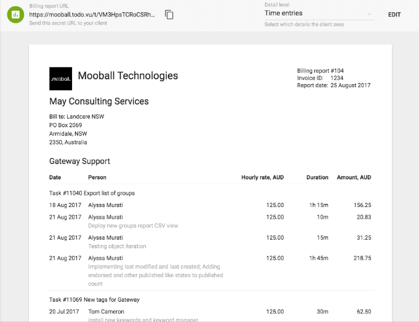Click the Gateway Support section heading

pos(79,161)
